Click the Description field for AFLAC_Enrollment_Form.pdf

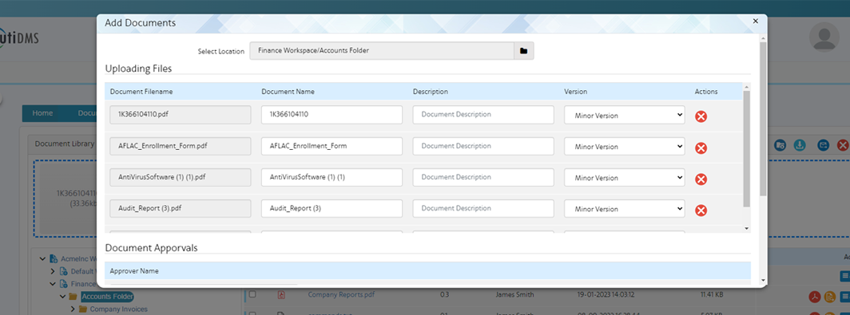point(483,146)
